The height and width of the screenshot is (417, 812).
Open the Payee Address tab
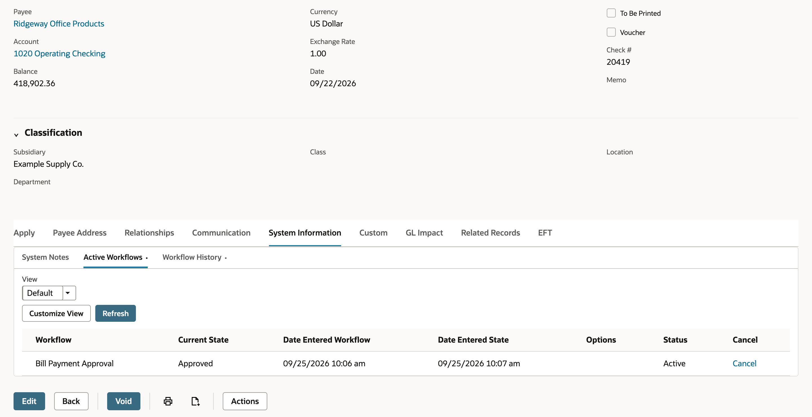point(80,233)
